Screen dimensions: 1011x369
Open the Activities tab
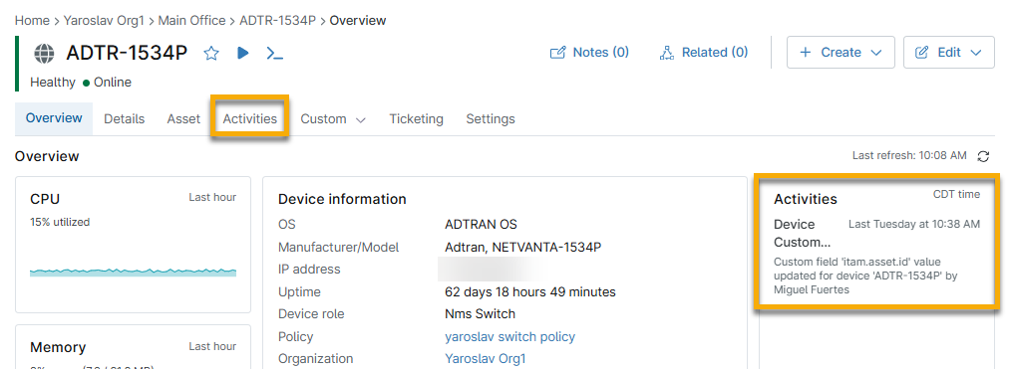[x=250, y=119]
